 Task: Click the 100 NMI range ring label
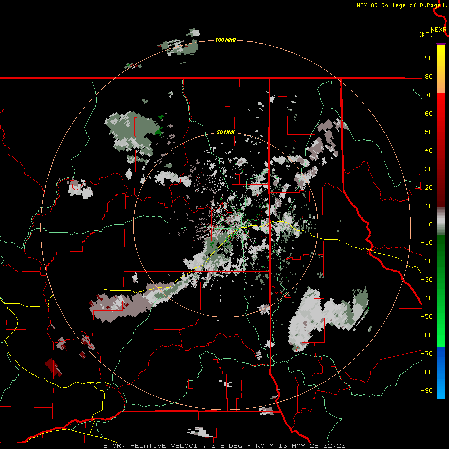coord(225,40)
